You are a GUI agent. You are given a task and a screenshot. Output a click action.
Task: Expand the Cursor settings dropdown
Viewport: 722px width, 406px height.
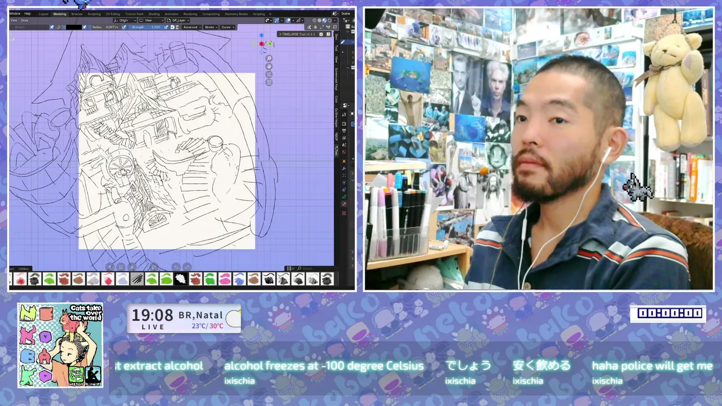(x=227, y=27)
